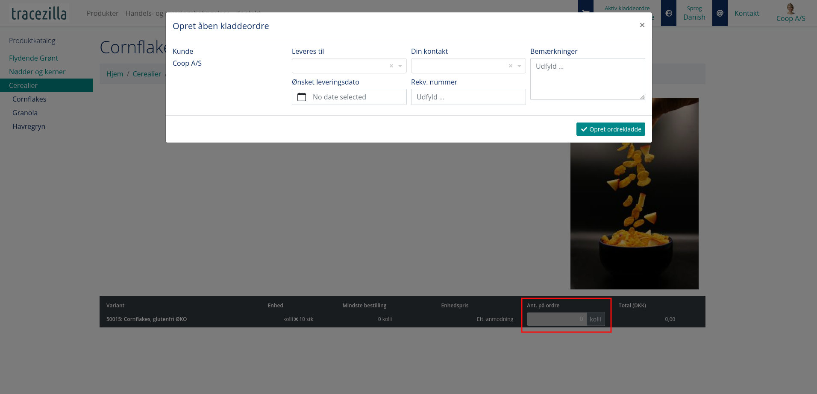Viewport: 817px width, 394px height.
Task: Click the globe language icon
Action: (x=669, y=13)
